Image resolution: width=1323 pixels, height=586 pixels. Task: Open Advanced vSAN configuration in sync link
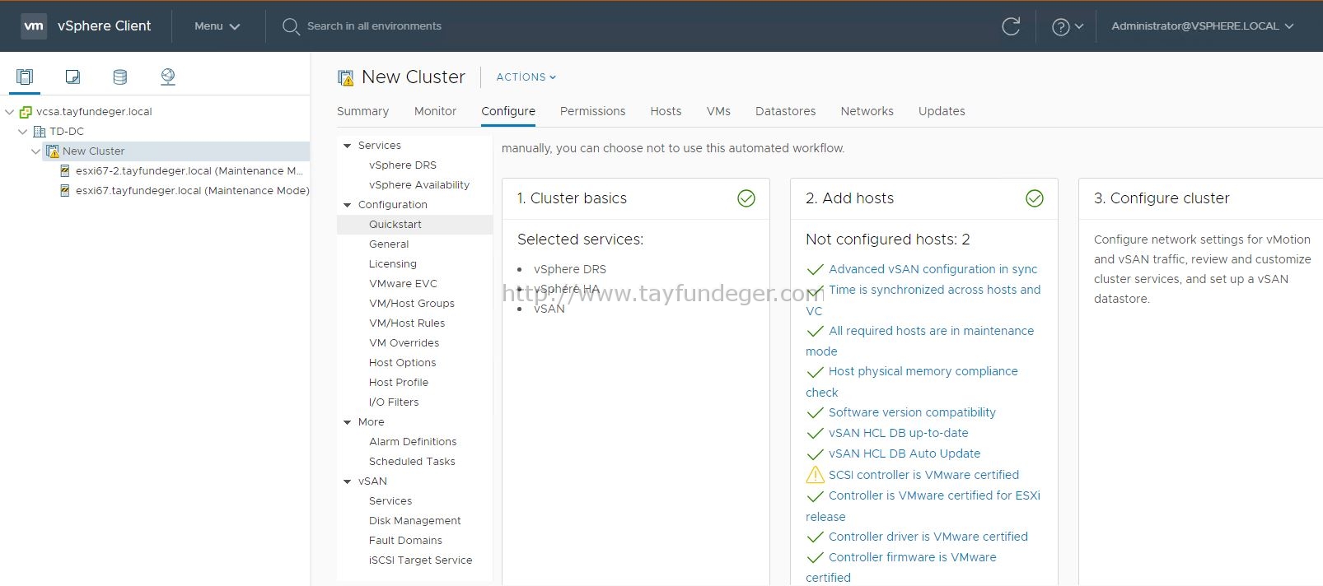click(933, 269)
